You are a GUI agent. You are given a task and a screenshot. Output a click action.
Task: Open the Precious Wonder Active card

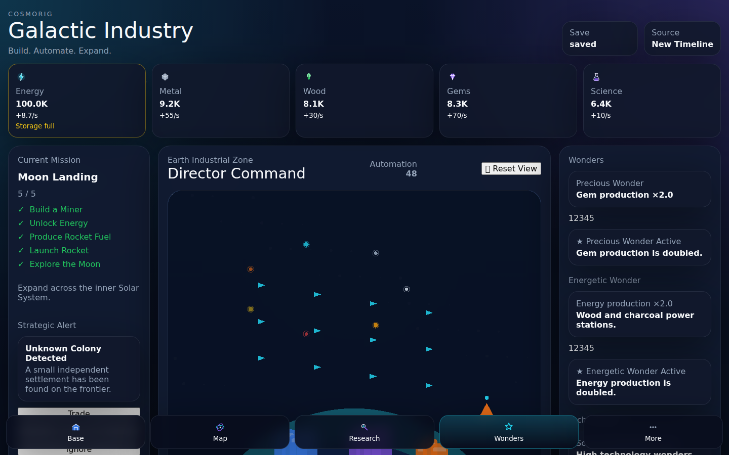tap(640, 247)
